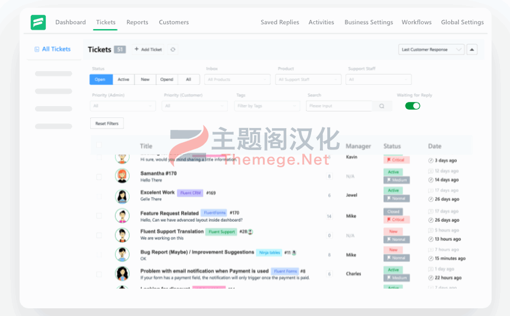Check the Feature Request Related row checkbox

(99, 216)
